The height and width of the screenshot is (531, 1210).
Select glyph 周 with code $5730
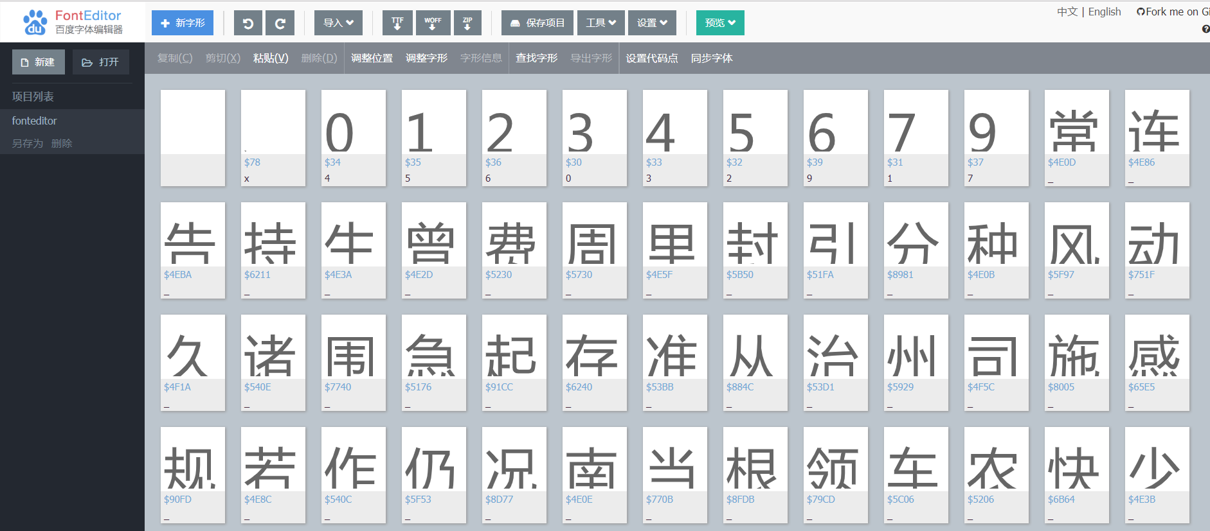(595, 250)
